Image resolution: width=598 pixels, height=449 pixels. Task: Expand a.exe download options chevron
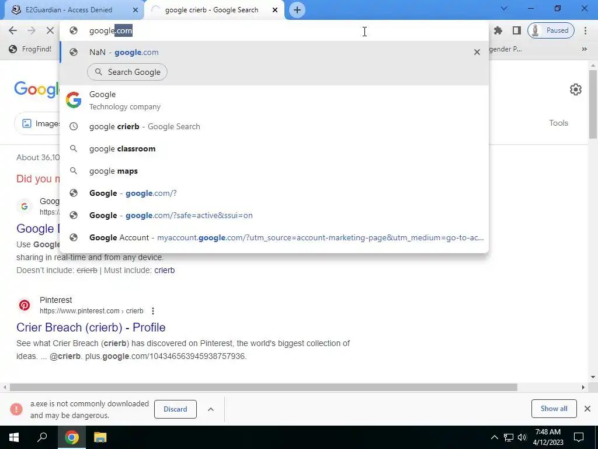[x=210, y=409]
